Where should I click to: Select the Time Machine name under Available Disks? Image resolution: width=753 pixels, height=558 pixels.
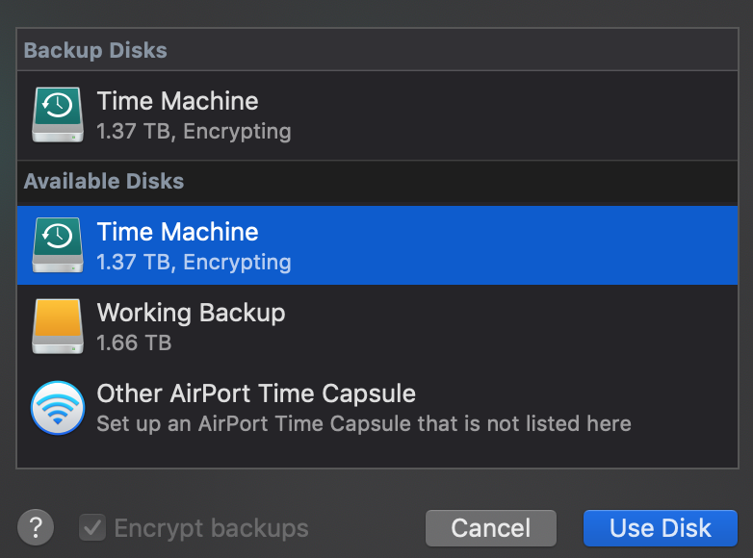[x=177, y=232]
